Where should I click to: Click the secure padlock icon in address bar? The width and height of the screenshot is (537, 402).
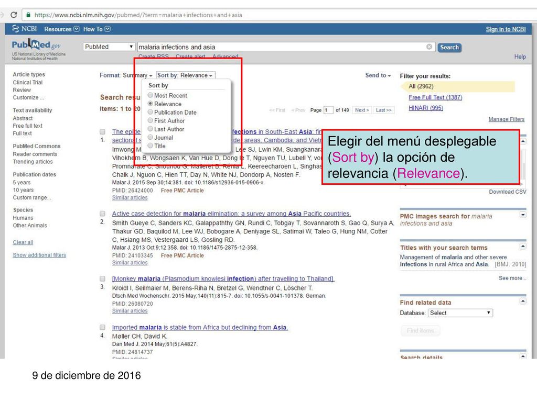[x=28, y=15]
